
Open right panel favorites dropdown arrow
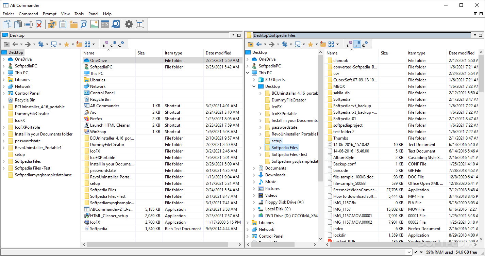(317, 44)
